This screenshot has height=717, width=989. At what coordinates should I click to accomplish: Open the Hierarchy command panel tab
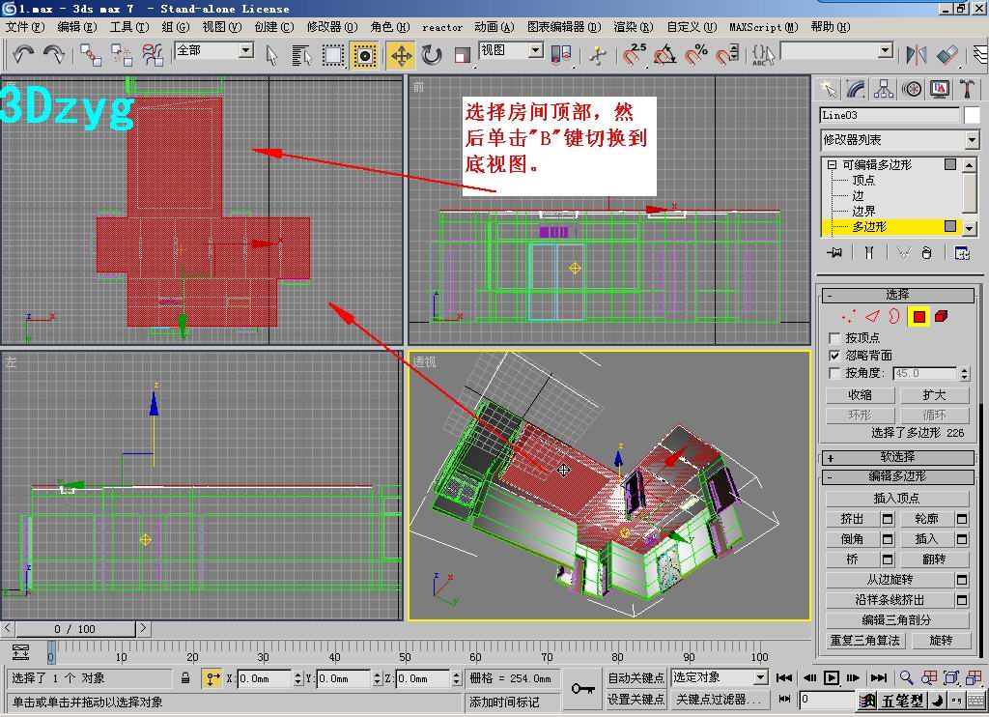click(884, 89)
